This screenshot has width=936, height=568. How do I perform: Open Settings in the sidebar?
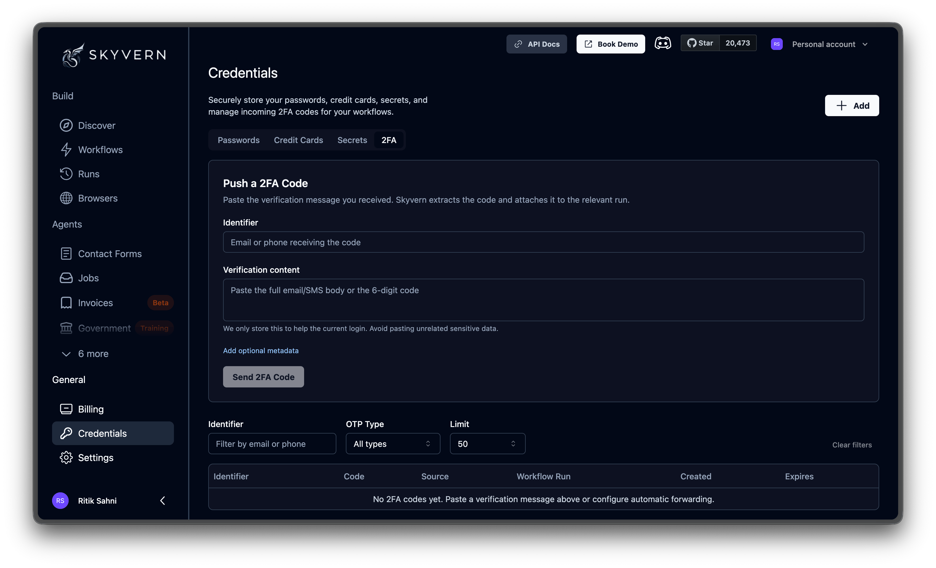(113, 457)
